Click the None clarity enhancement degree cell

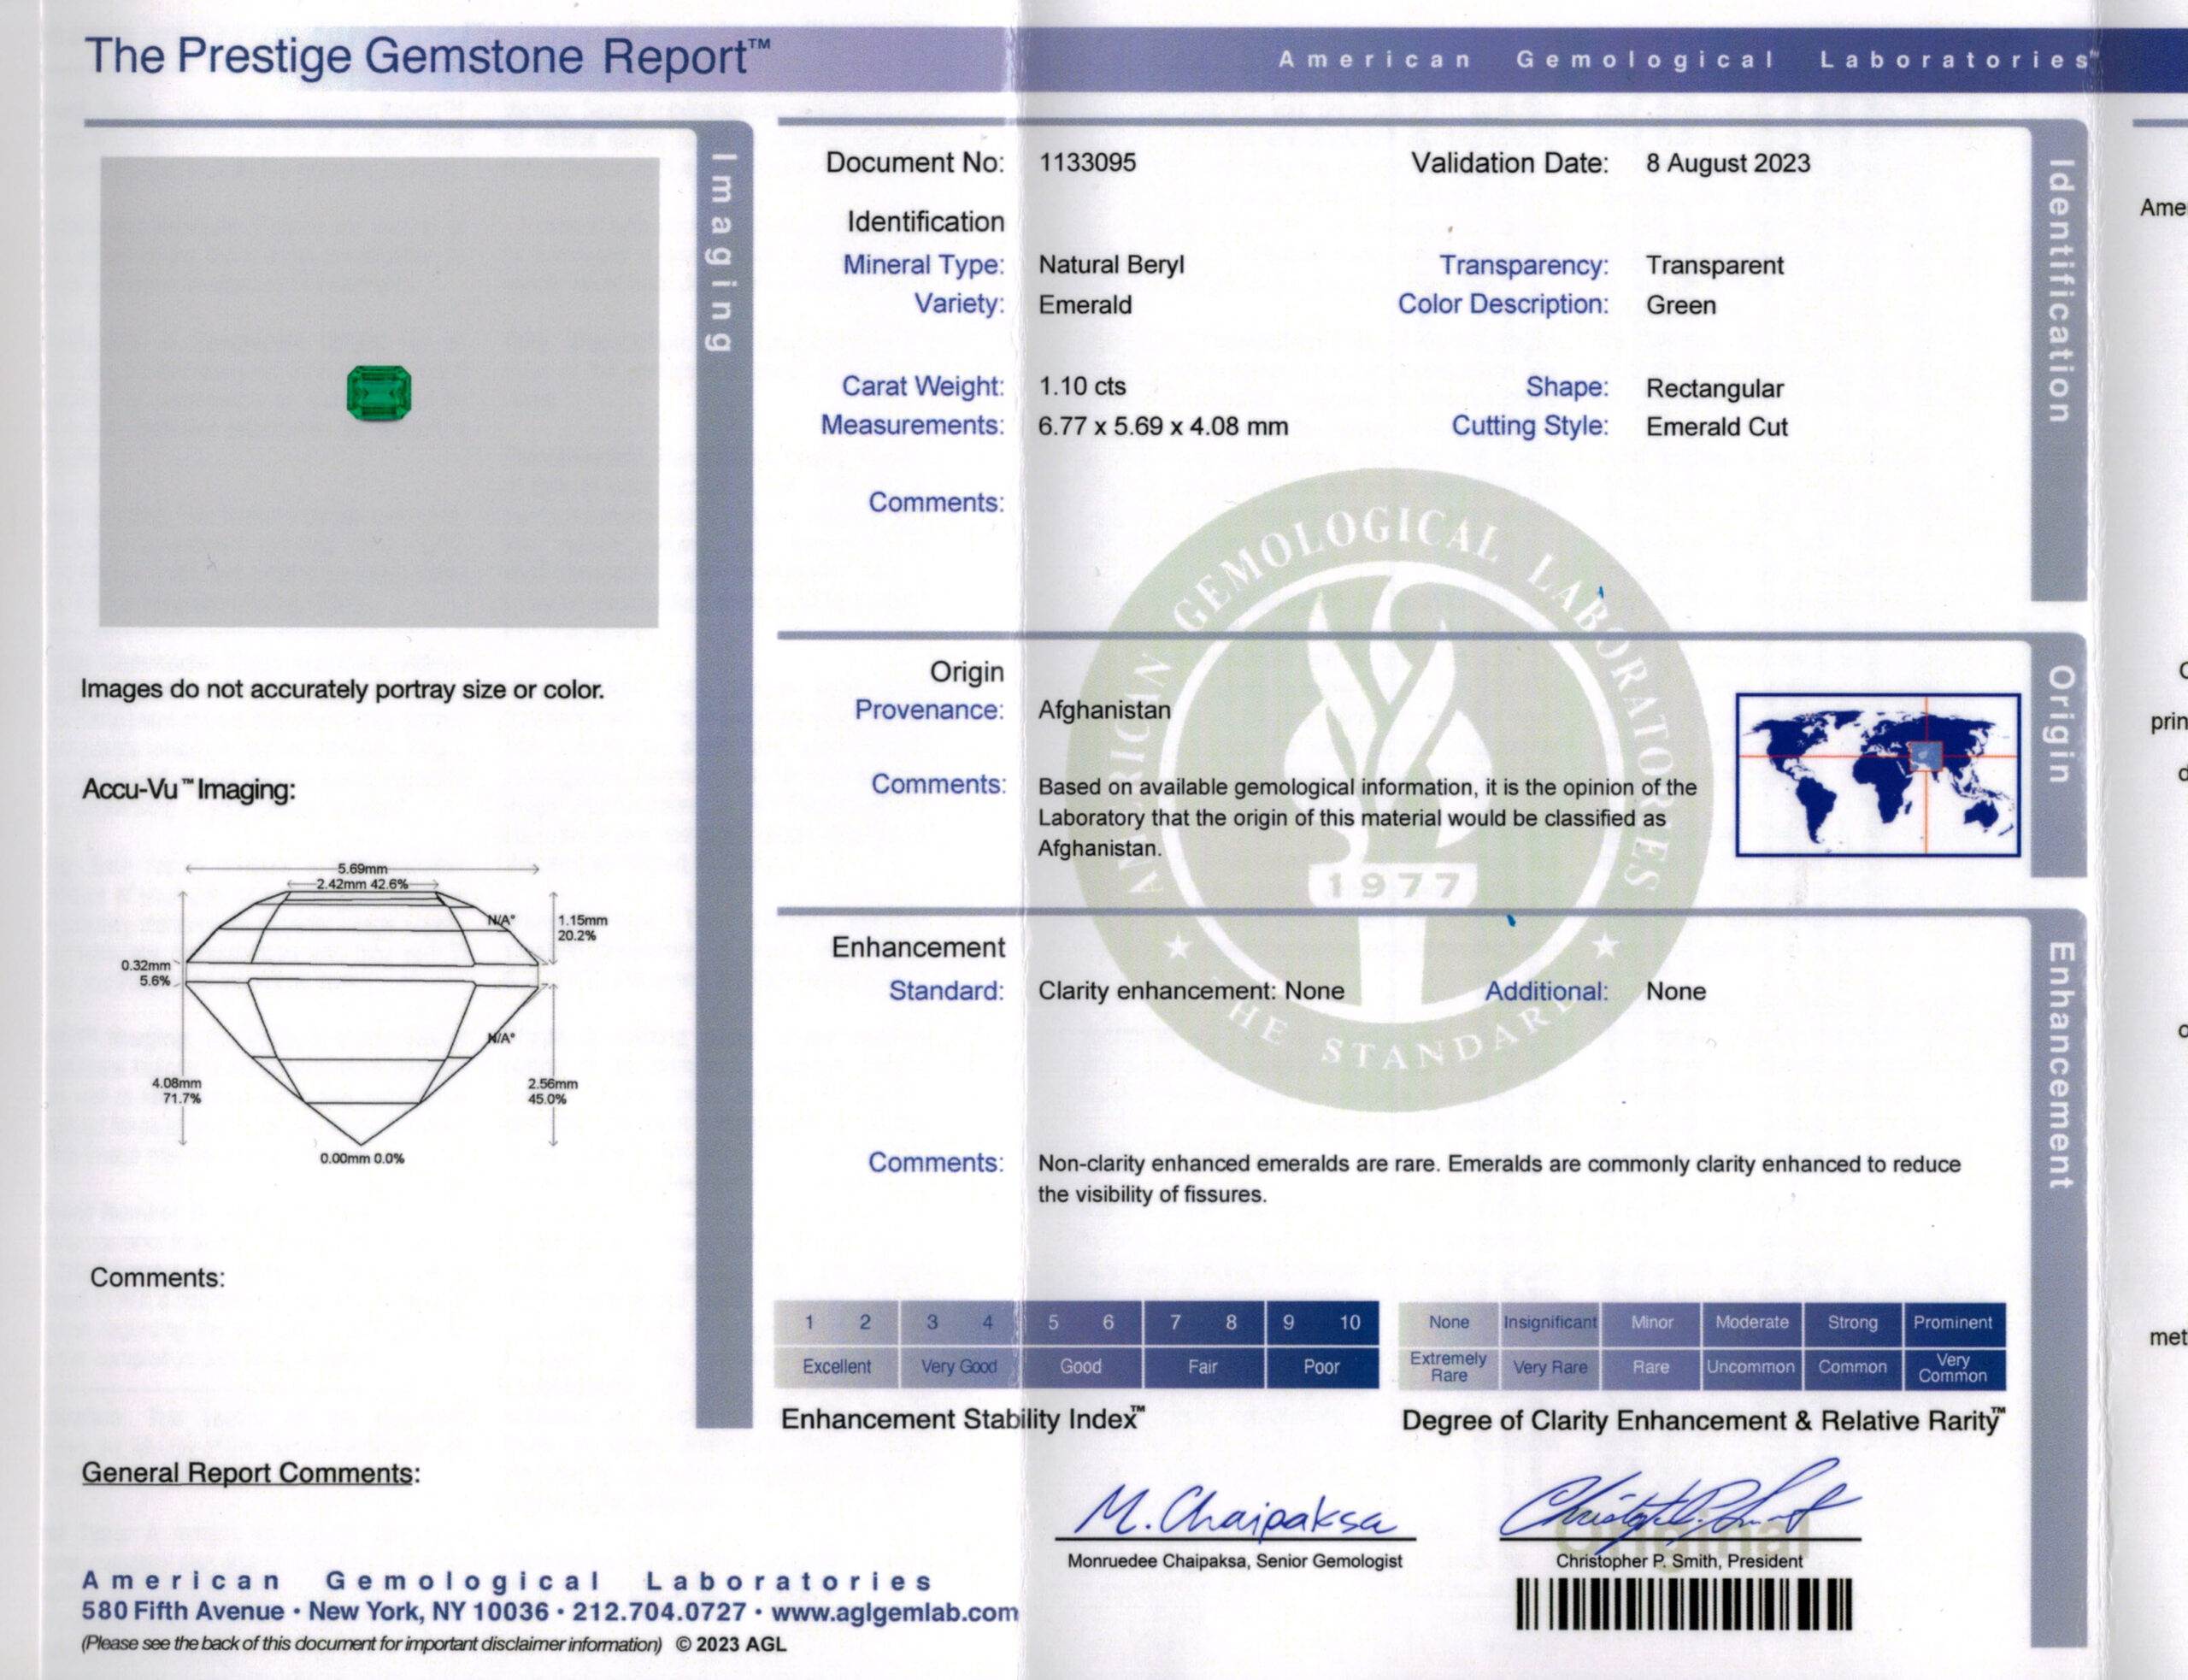(1449, 1323)
